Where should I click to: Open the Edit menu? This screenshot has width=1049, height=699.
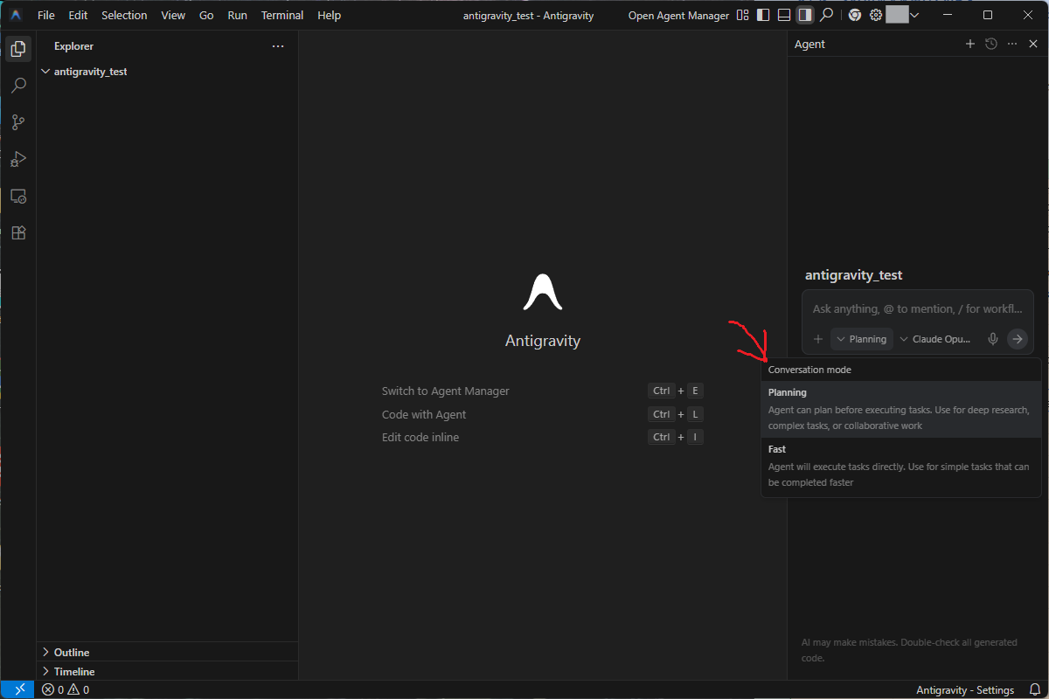(78, 16)
